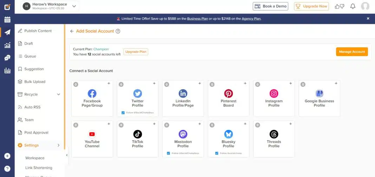This screenshot has width=375, height=177.
Task: Click plus on the Pinterest Board card
Action: point(245,84)
